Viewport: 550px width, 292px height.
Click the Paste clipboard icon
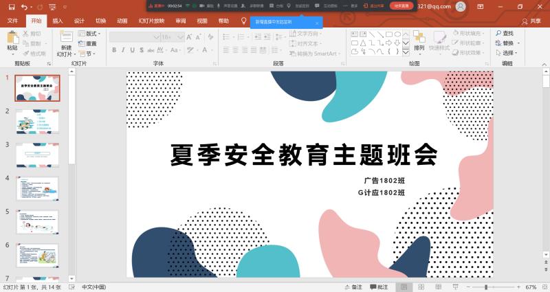[x=12, y=37]
